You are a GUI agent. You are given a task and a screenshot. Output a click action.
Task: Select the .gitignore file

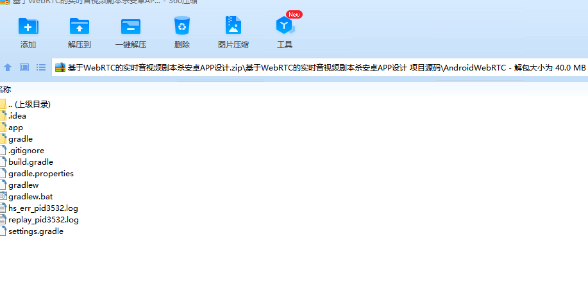(x=22, y=151)
